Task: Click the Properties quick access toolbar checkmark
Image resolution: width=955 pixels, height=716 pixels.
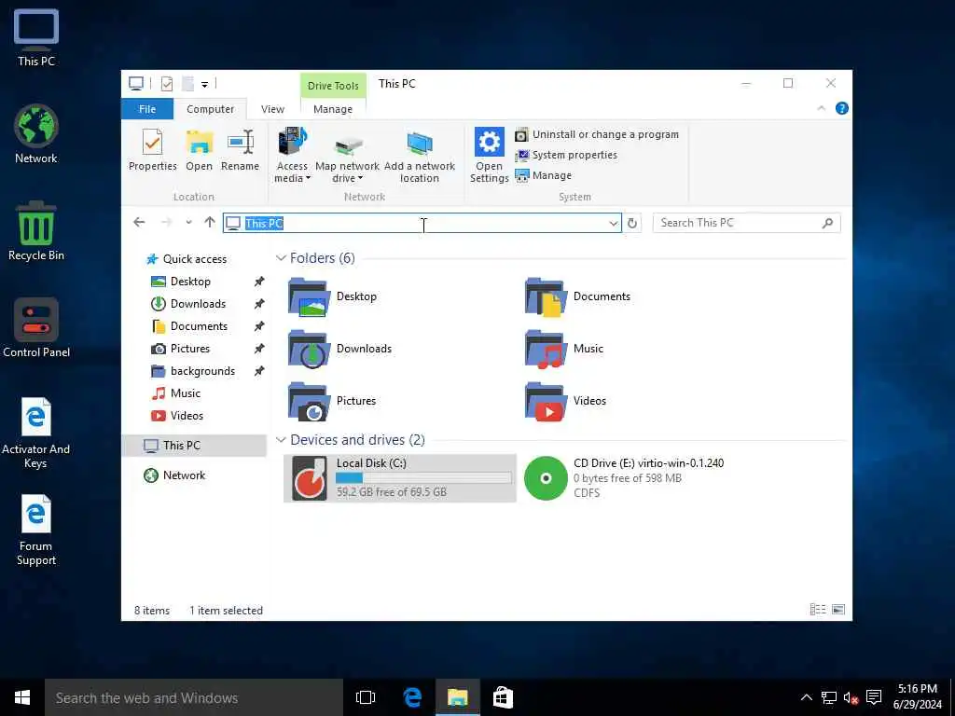Action: pos(166,84)
